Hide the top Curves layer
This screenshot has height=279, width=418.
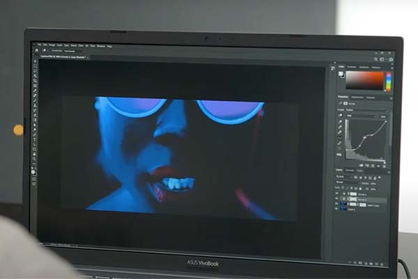[x=336, y=194]
